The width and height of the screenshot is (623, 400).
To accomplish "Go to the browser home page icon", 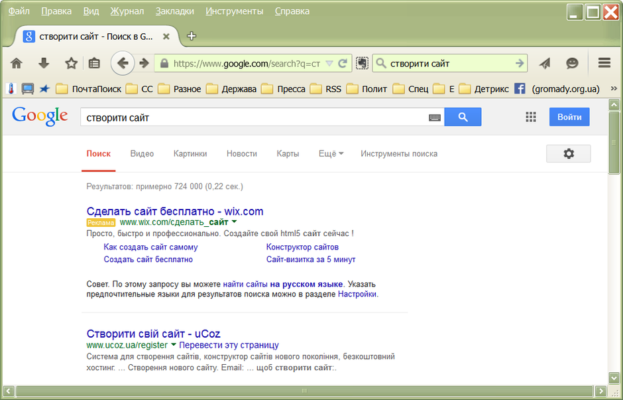I will point(17,63).
